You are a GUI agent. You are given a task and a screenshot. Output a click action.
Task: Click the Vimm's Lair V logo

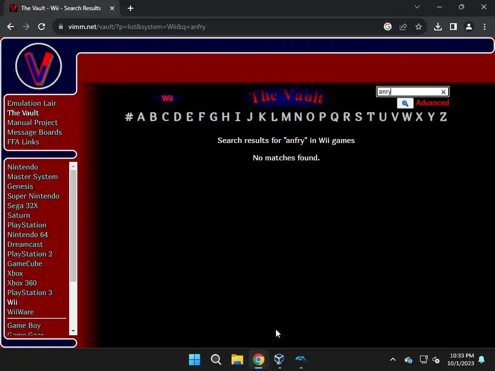click(x=39, y=66)
